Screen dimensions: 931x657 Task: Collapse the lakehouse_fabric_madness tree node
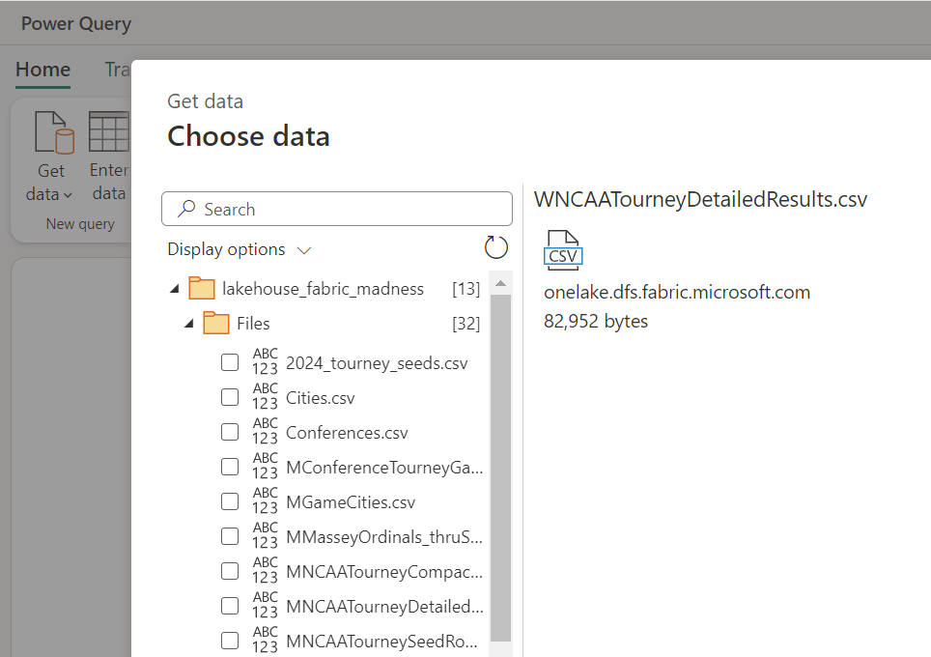click(x=174, y=287)
